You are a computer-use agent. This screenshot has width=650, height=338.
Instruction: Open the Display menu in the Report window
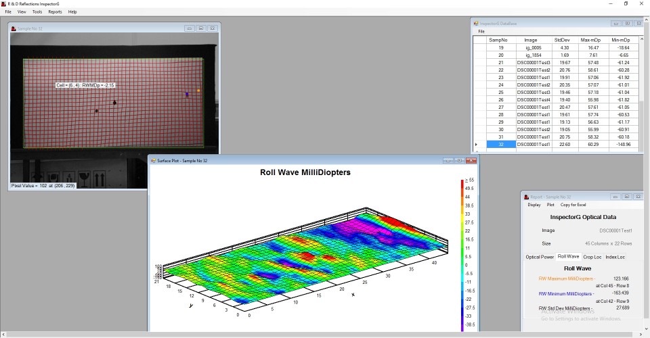(x=534, y=204)
